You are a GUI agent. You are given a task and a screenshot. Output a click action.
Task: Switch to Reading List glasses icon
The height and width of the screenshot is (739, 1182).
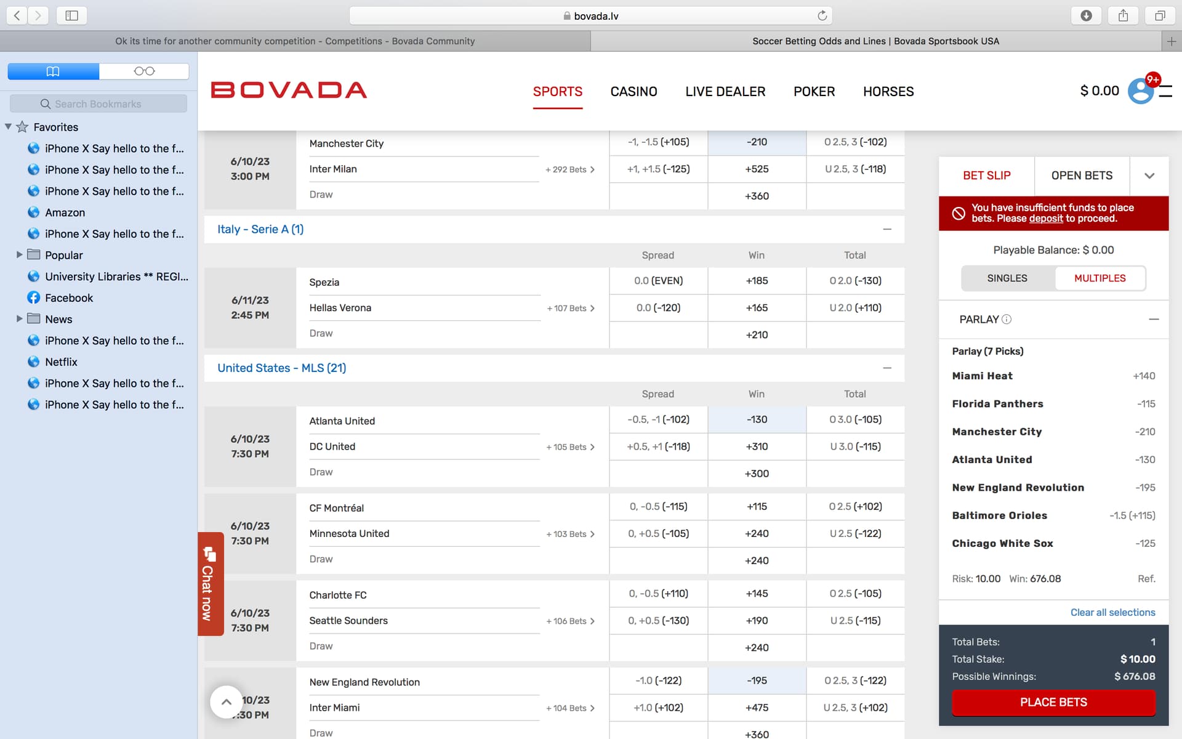(144, 71)
